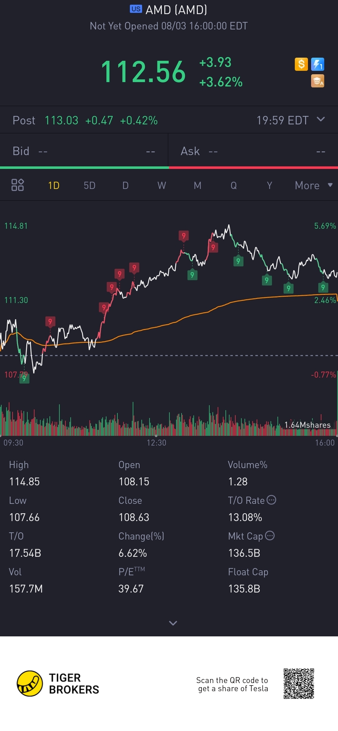Tap the 'Scan the QR code' promo text
338x731 pixels.
pos(232,684)
